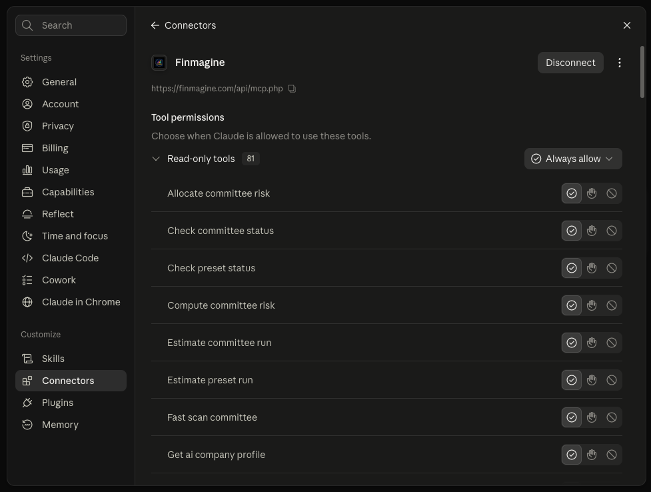This screenshot has width=651, height=492.
Task: Block the Check preset status tool
Action: pyautogui.click(x=612, y=268)
